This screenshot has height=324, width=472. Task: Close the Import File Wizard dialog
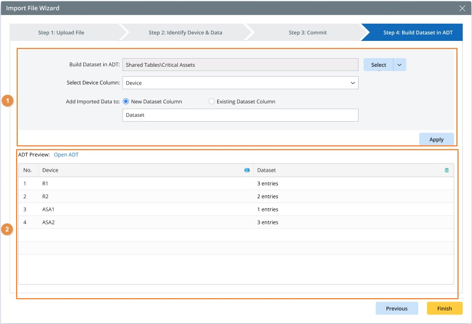462,8
